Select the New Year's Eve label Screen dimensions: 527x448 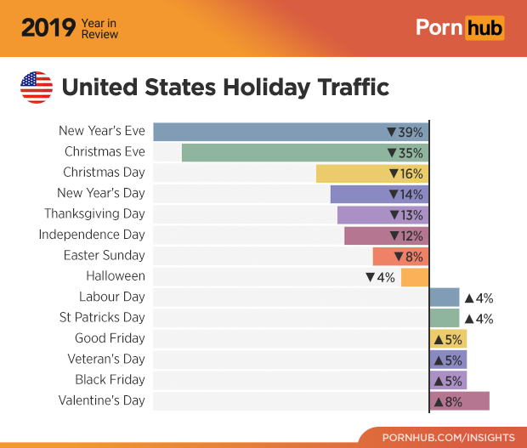102,131
